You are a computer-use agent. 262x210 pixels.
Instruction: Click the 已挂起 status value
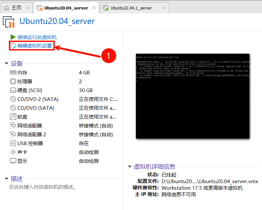169,175
